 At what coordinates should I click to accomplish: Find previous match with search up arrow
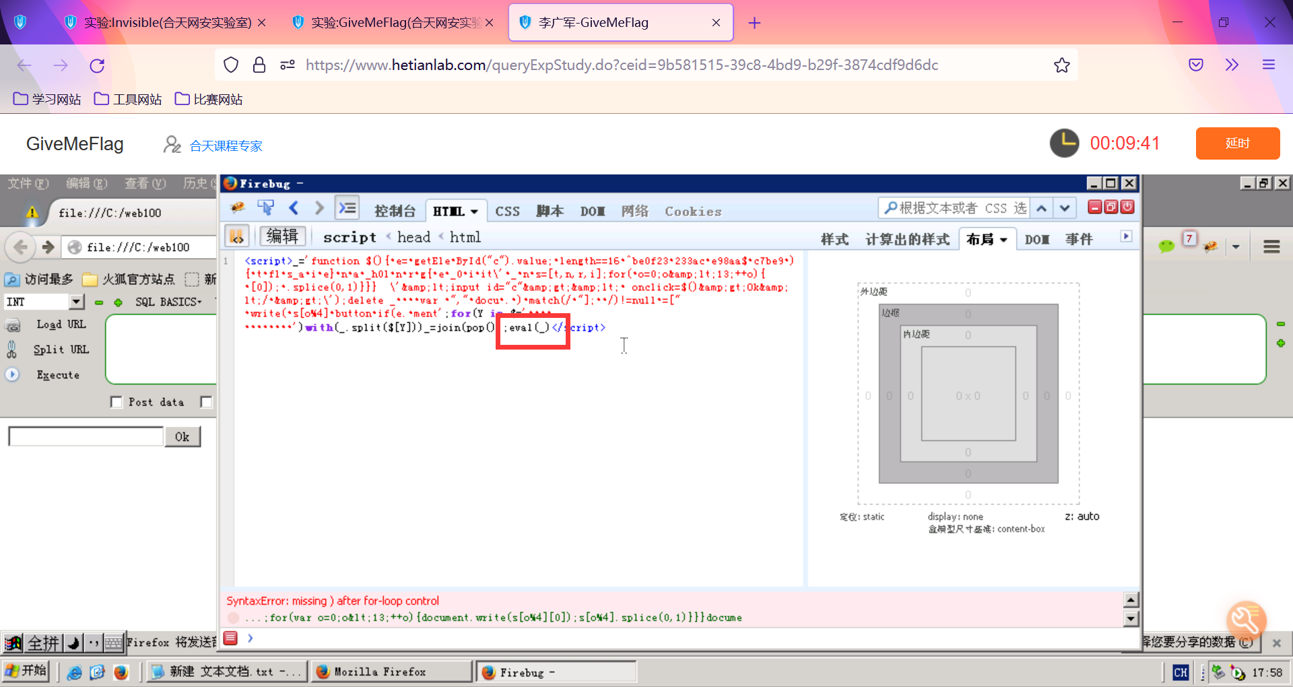1042,208
